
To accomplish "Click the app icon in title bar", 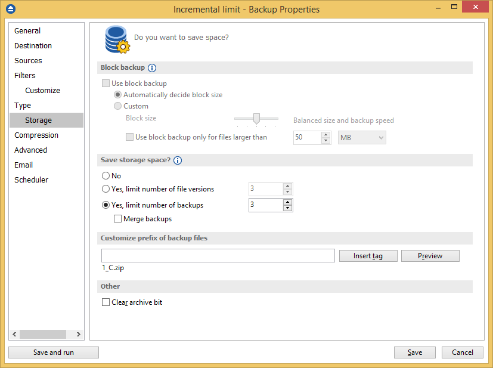I will (x=11, y=9).
